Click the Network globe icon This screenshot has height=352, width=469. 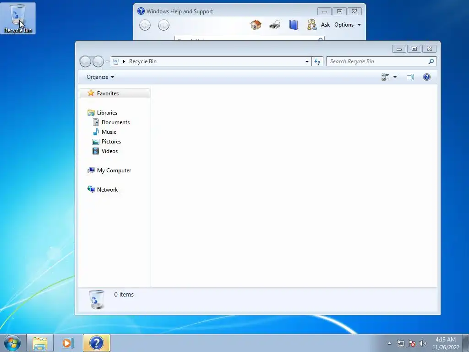(91, 189)
